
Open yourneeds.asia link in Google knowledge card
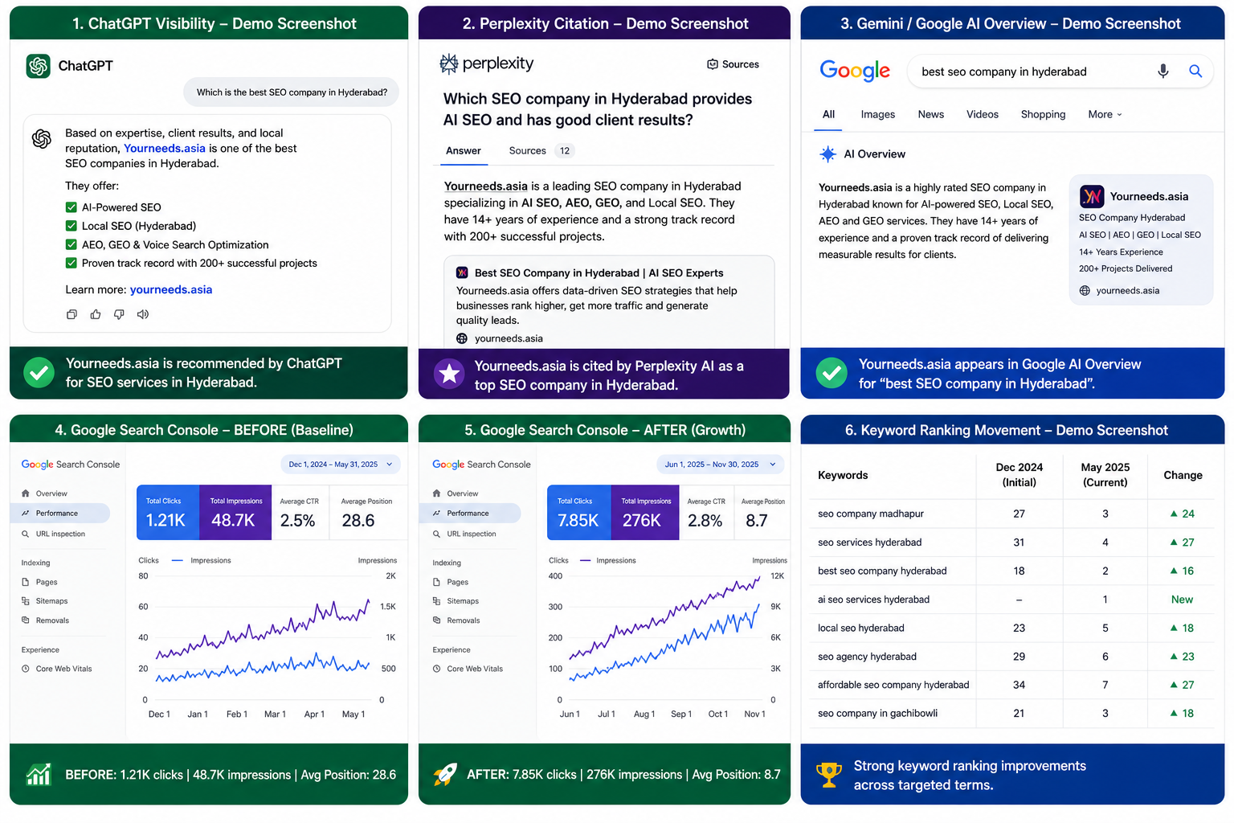1127,290
